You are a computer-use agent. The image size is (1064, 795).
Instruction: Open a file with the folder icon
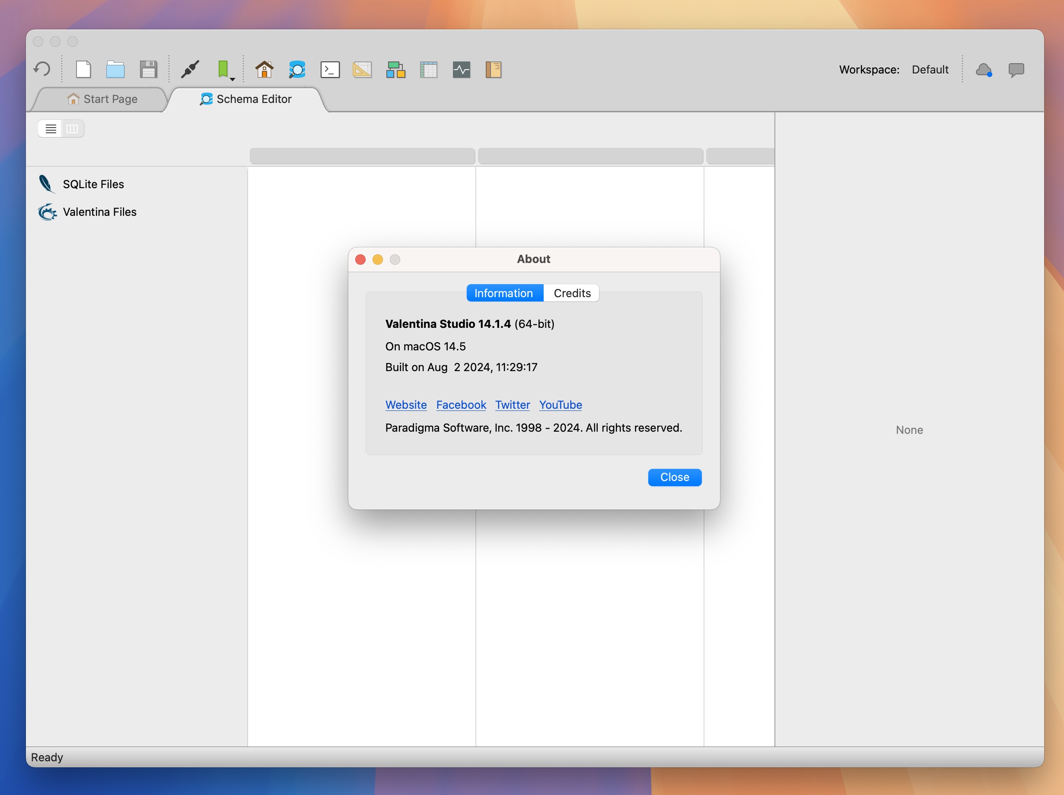coord(115,69)
